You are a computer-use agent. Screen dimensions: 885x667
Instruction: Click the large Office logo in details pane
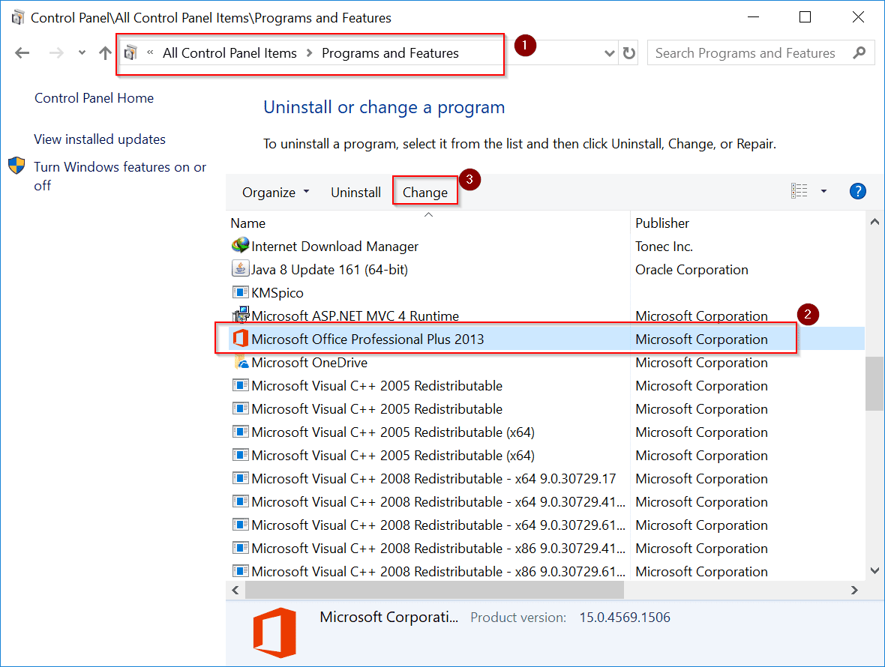tap(274, 633)
